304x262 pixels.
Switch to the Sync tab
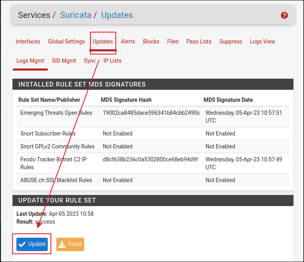tap(90, 61)
